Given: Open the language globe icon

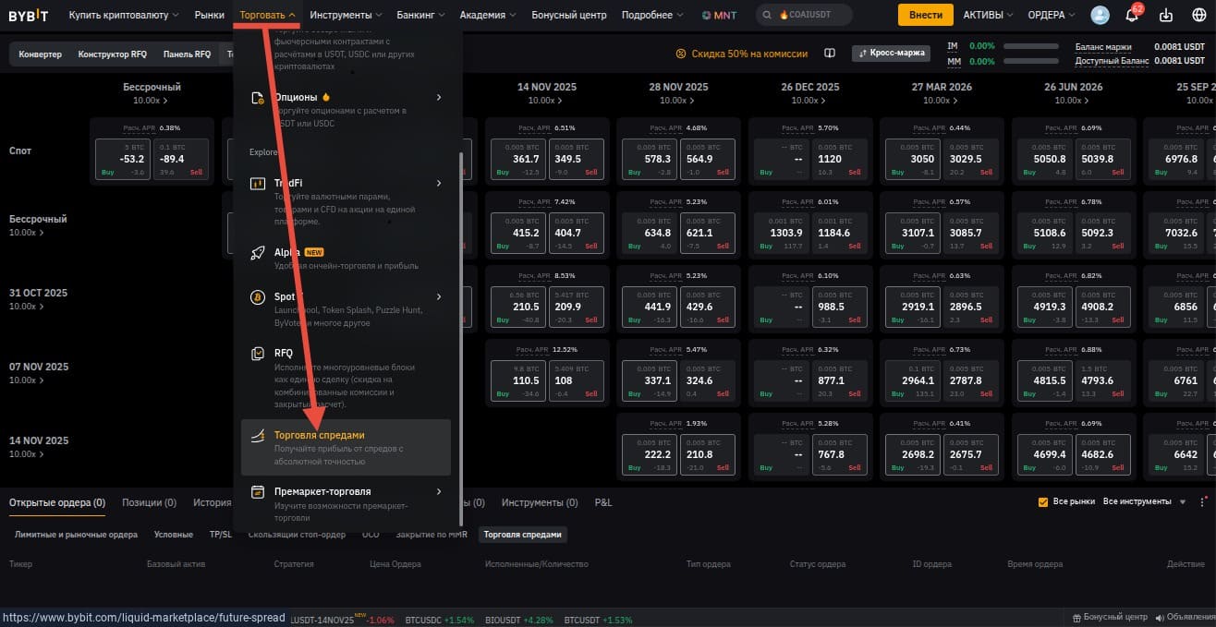Looking at the screenshot, I should coord(1199,15).
